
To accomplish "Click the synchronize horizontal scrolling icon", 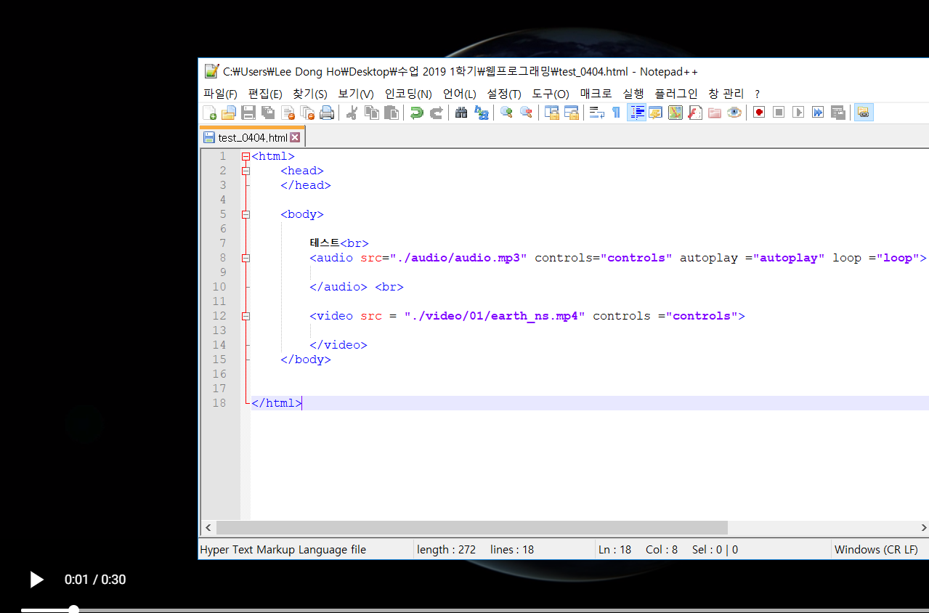I will (572, 113).
